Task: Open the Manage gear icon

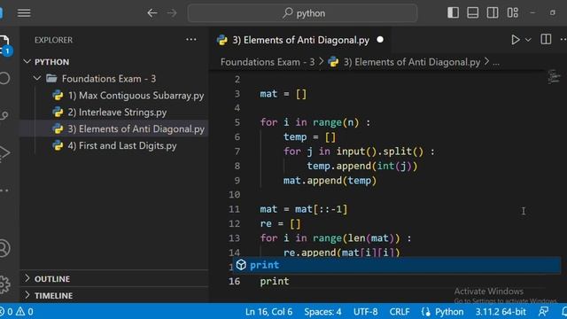Action: click(4, 284)
